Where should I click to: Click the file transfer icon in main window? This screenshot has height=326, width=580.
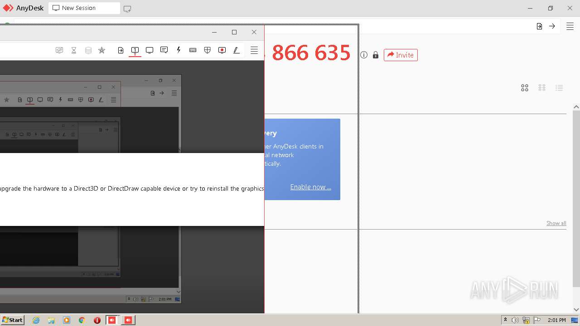tap(539, 26)
